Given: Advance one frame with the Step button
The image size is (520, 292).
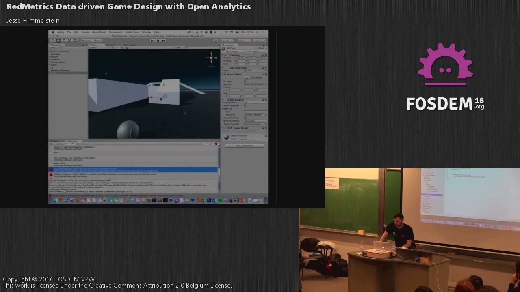Looking at the screenshot, I should pos(163,41).
